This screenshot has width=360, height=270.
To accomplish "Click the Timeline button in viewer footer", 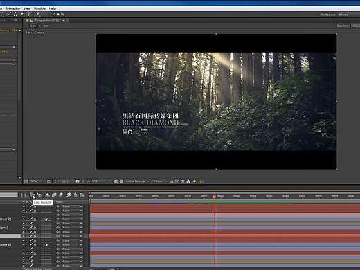I will point(183,181).
